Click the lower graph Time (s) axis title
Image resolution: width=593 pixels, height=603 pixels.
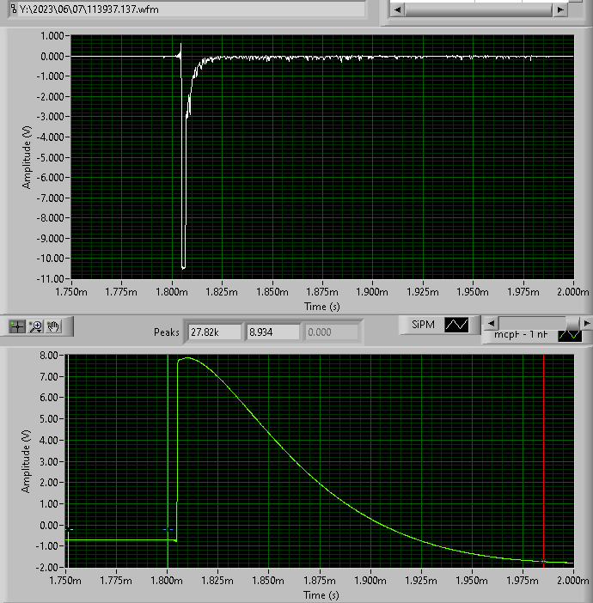pos(321,595)
